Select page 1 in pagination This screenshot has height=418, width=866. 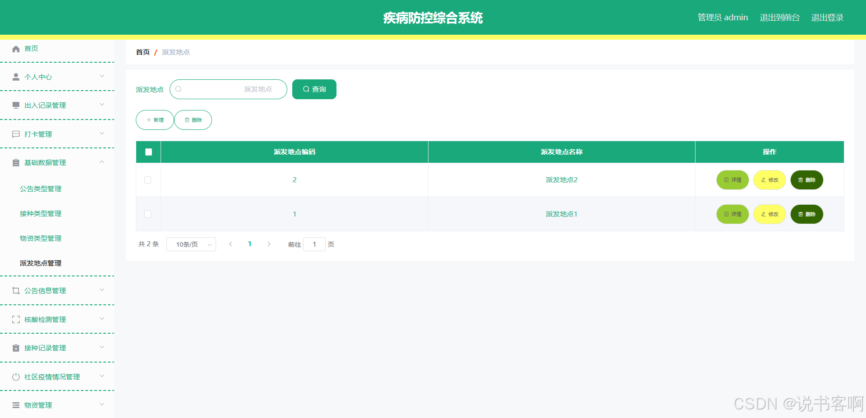249,244
